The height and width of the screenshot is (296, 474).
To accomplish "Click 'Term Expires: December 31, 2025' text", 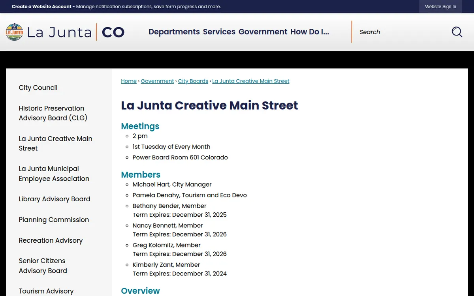I will tap(180, 215).
